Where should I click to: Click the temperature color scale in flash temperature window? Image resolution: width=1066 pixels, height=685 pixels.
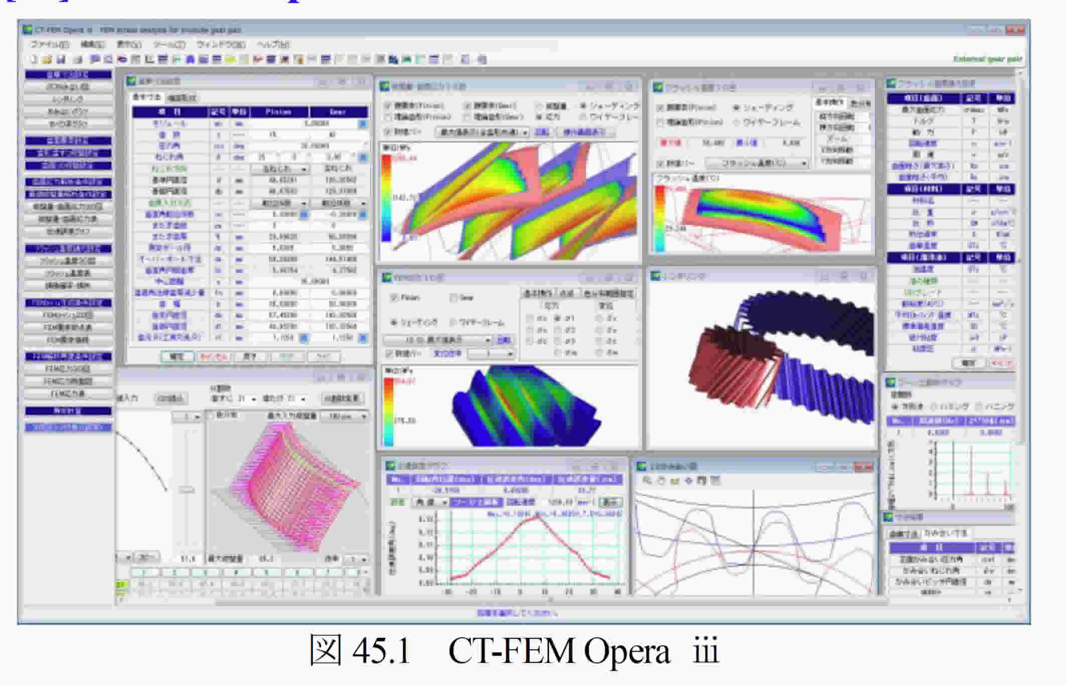660,218
